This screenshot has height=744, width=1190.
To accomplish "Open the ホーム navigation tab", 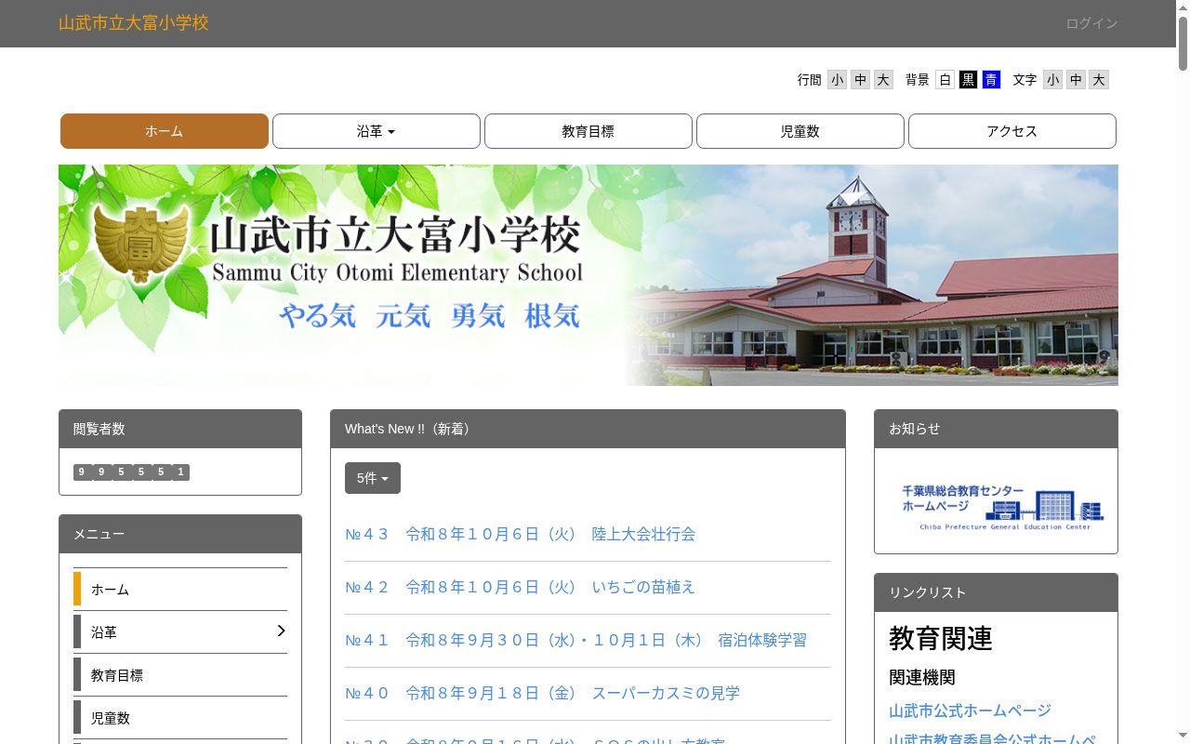I will pyautogui.click(x=165, y=131).
